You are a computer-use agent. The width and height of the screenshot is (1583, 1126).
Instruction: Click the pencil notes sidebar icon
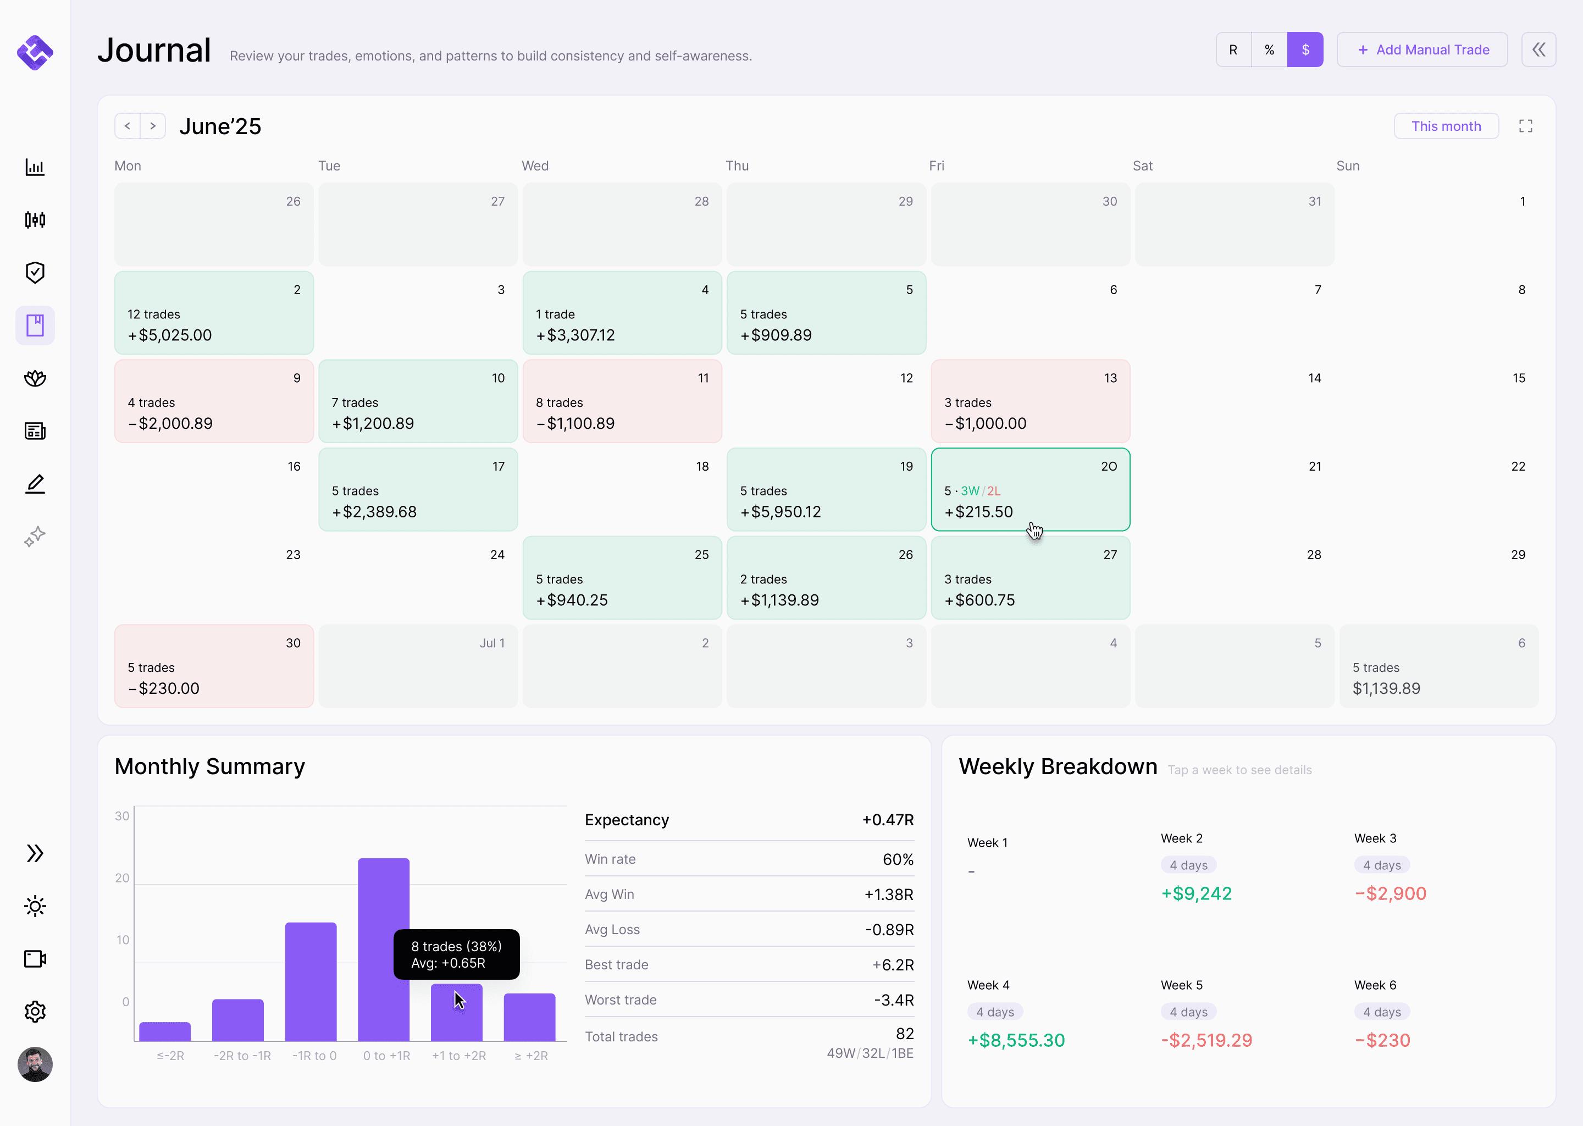pos(35,483)
